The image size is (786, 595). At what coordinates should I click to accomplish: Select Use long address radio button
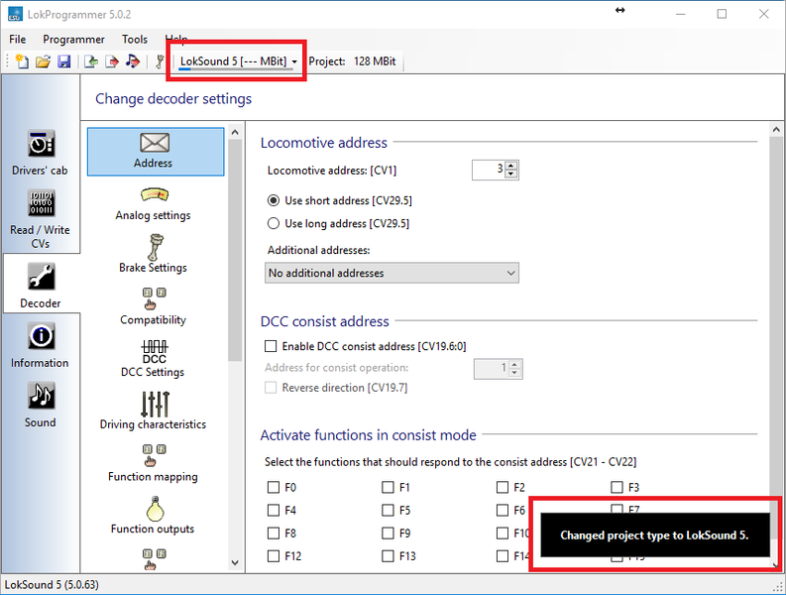coord(274,224)
